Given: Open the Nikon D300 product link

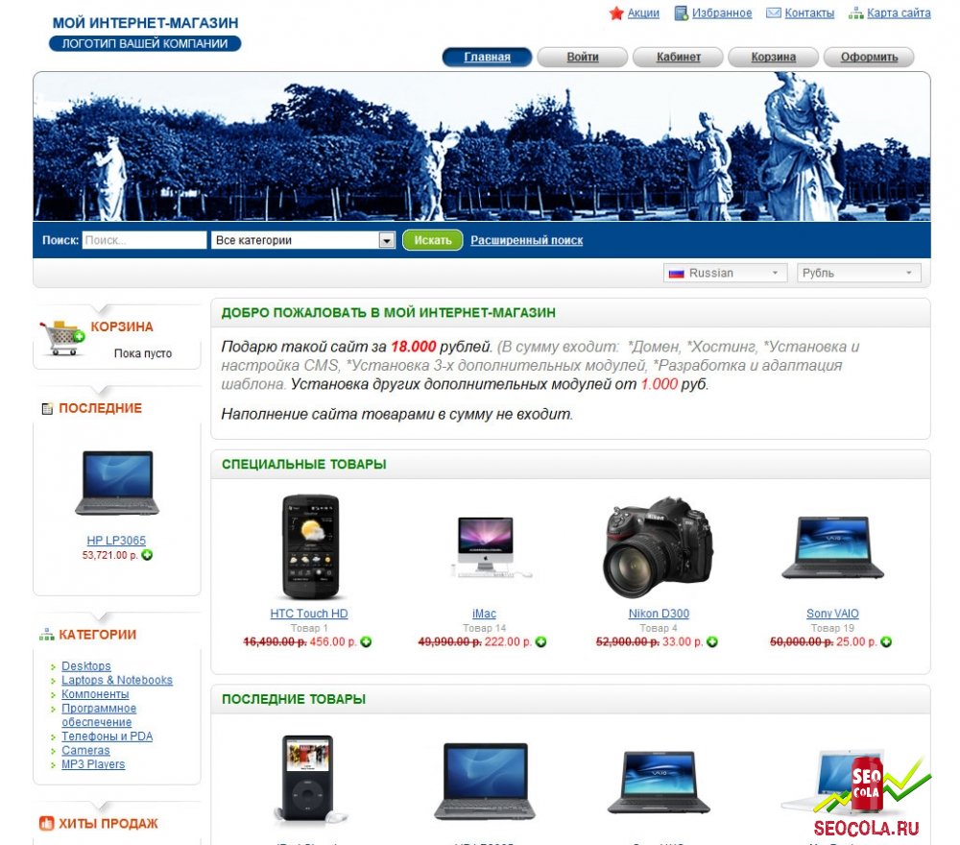Looking at the screenshot, I should tap(659, 613).
